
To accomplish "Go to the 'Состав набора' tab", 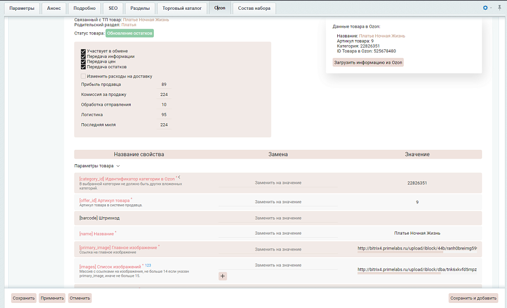I will coord(254,8).
